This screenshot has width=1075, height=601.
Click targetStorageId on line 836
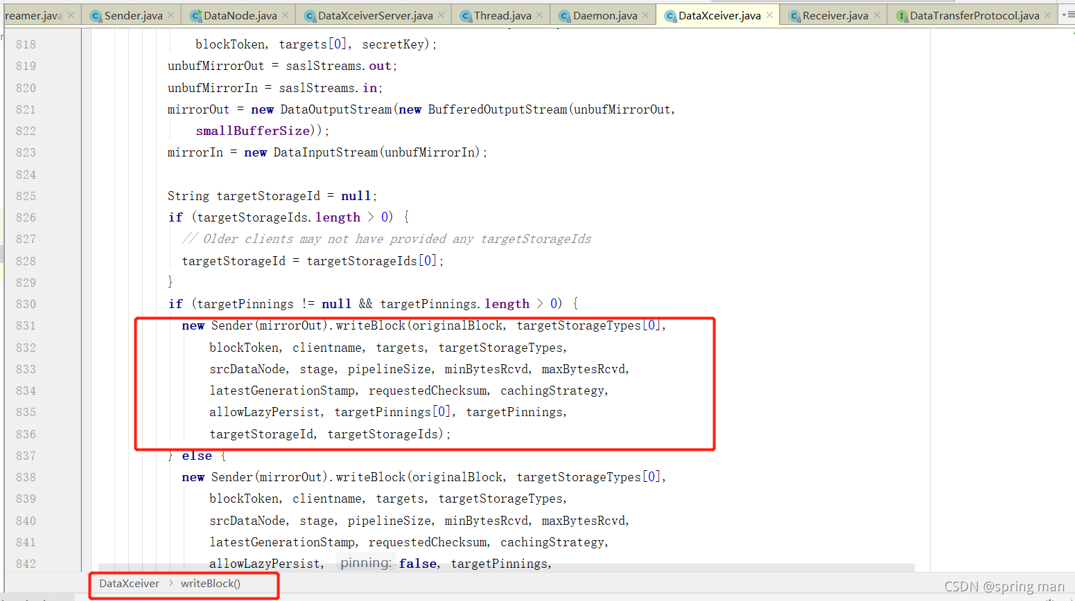coord(261,434)
